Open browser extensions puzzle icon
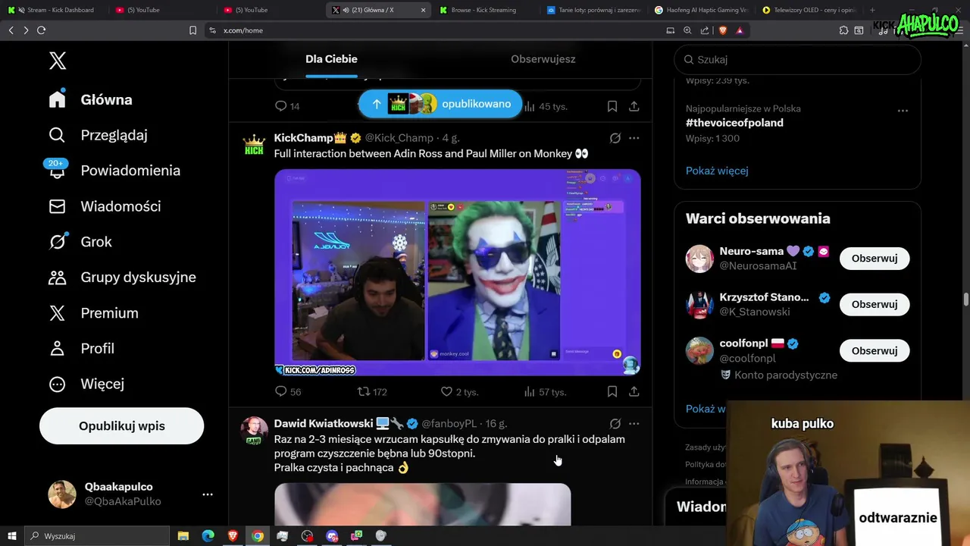Image resolution: width=970 pixels, height=546 pixels. click(843, 30)
